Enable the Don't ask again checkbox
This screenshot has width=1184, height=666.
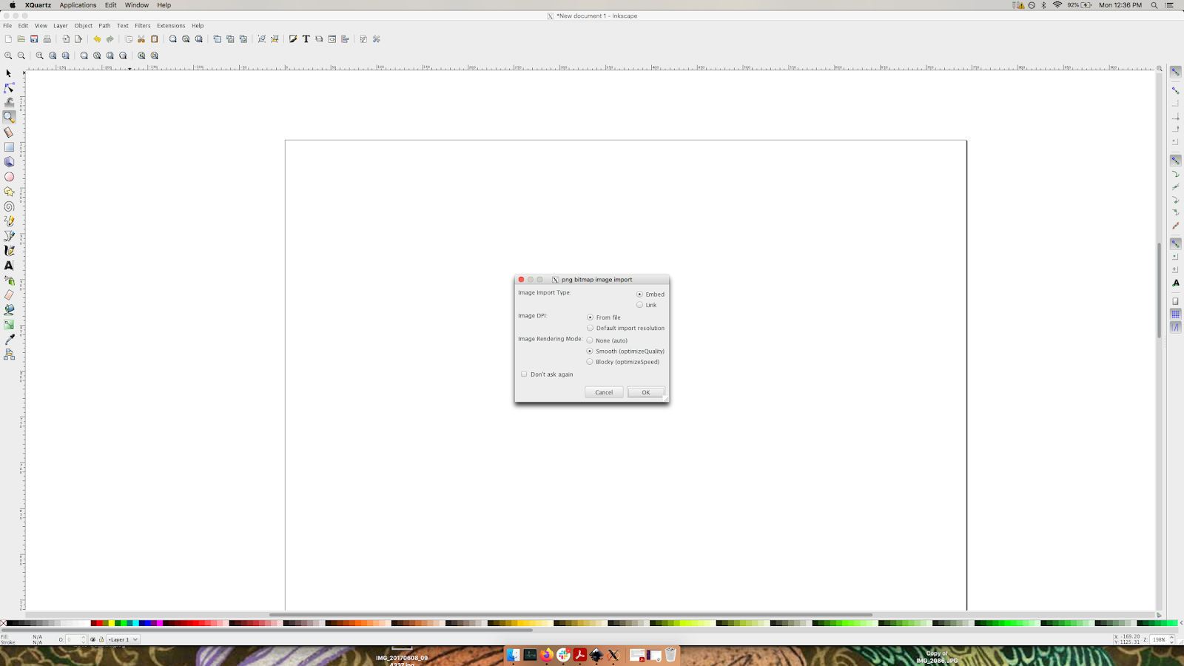click(x=524, y=374)
